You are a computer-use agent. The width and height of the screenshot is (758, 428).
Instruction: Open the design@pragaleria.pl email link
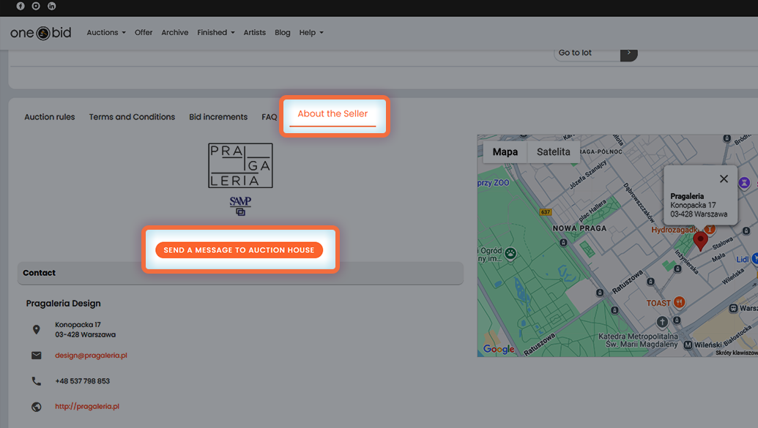coord(91,356)
